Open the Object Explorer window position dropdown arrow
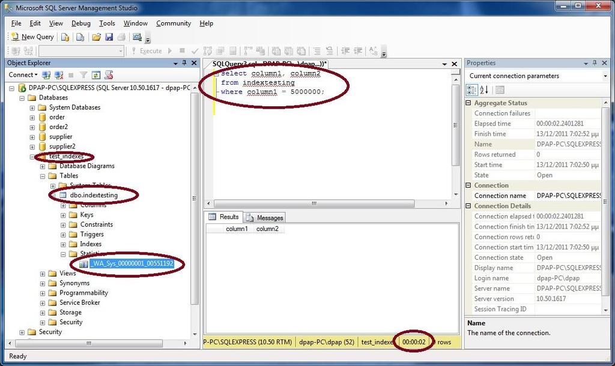The height and width of the screenshot is (366, 615). (x=175, y=63)
